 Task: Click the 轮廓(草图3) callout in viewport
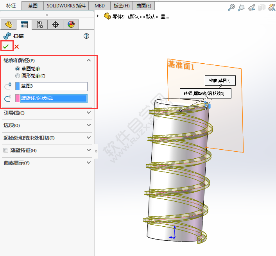(x=220, y=81)
